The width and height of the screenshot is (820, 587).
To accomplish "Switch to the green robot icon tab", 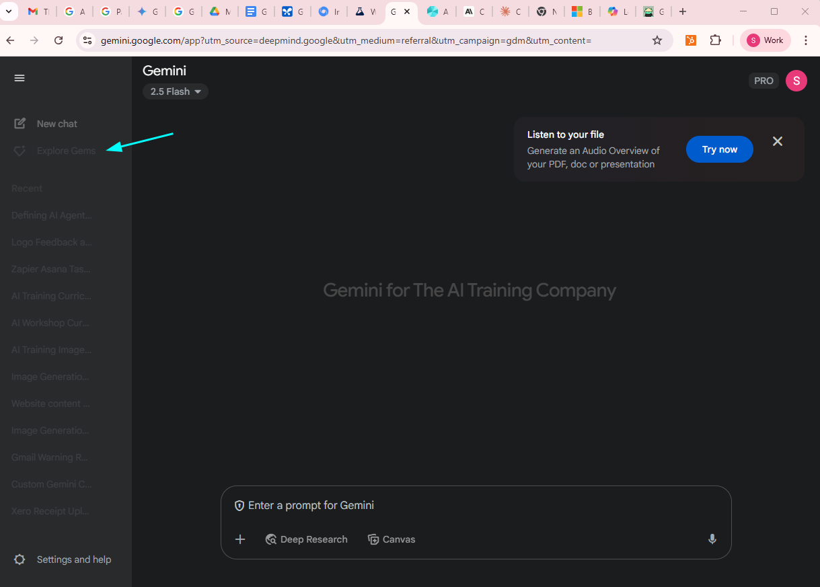I will click(x=655, y=11).
